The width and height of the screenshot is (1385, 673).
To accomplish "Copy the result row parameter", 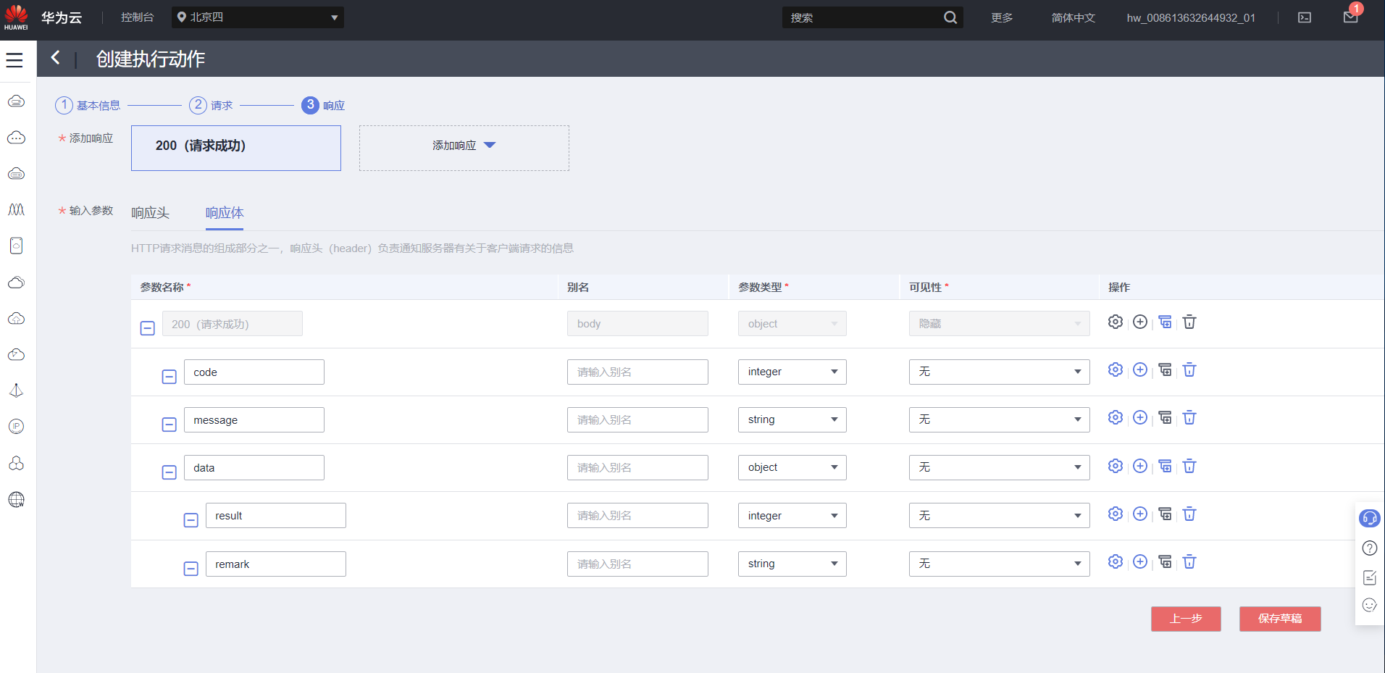I will 1165,514.
